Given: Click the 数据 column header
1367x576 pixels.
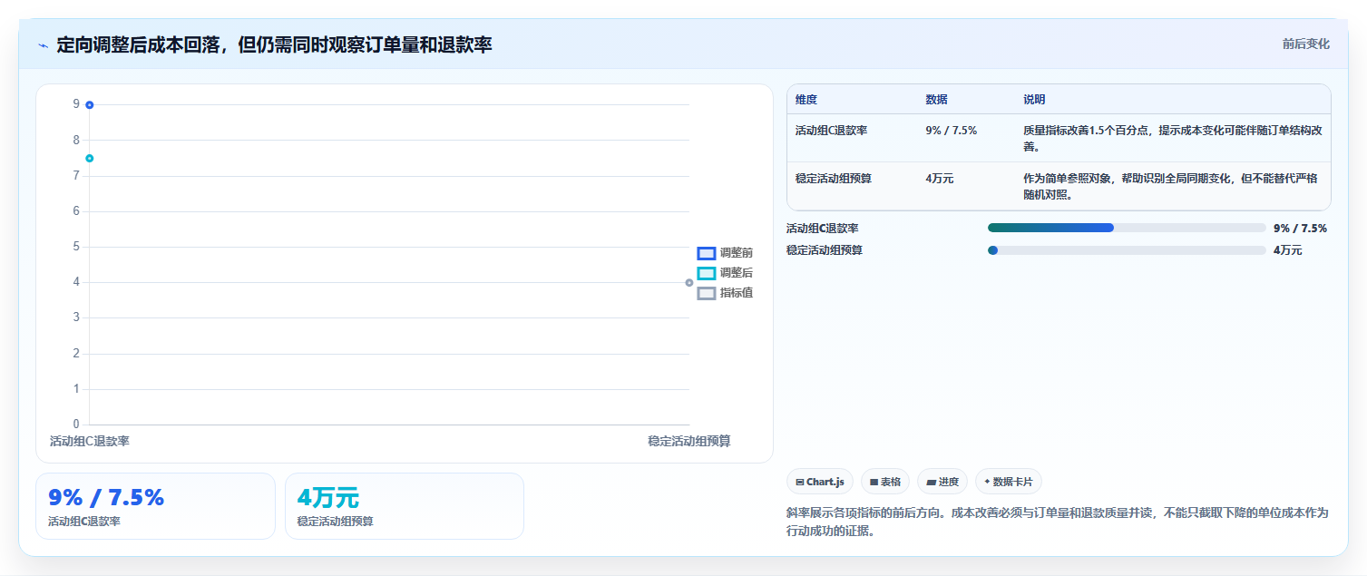Looking at the screenshot, I should tap(936, 100).
